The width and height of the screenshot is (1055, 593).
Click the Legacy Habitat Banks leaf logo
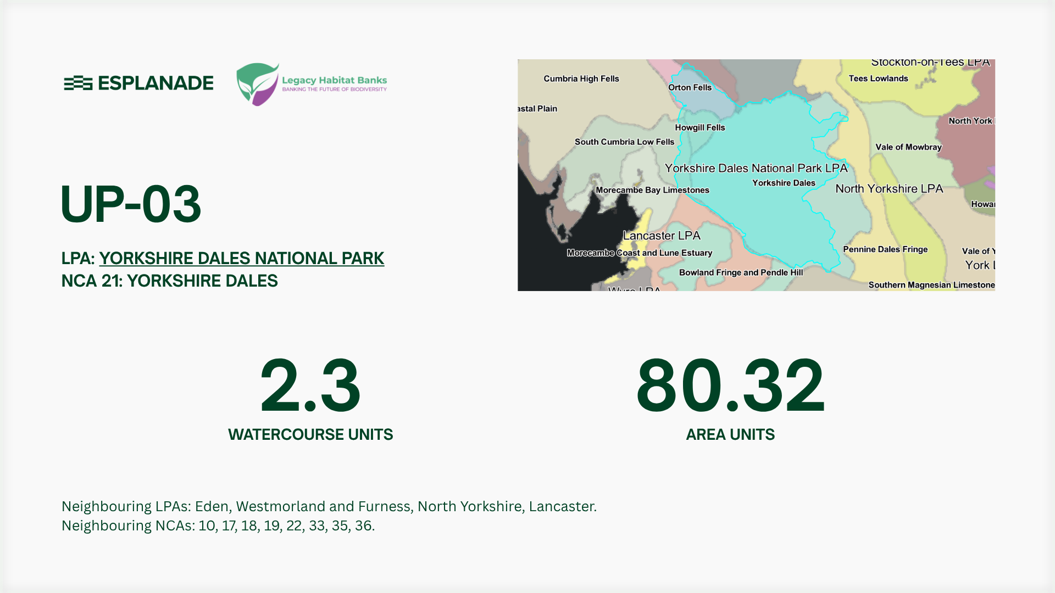pos(257,84)
